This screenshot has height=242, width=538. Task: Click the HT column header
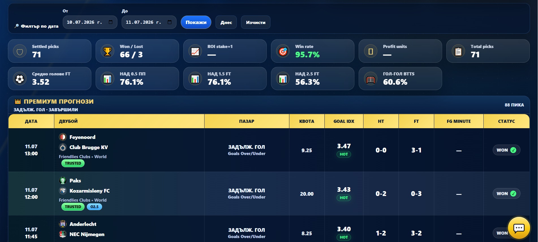point(381,121)
